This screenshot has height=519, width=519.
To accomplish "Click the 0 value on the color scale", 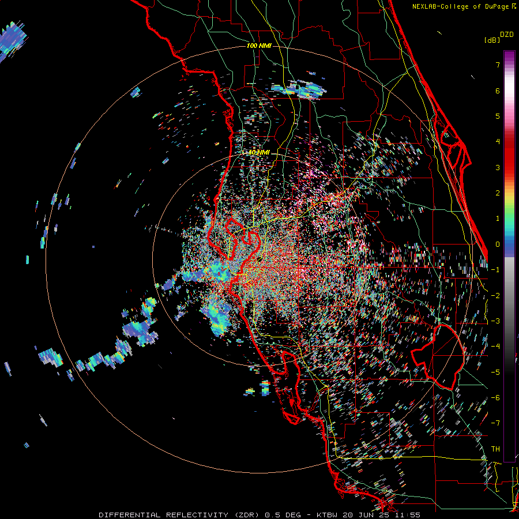I will 498,245.
